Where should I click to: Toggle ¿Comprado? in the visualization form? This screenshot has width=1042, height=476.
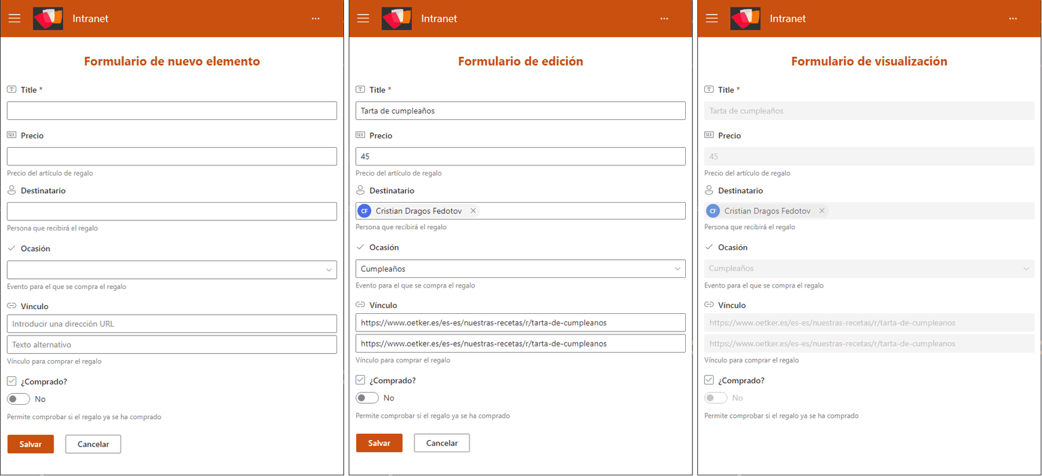click(x=716, y=398)
